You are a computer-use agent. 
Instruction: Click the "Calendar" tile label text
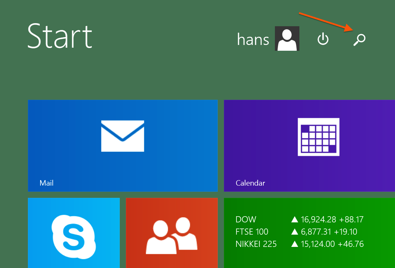(x=250, y=183)
